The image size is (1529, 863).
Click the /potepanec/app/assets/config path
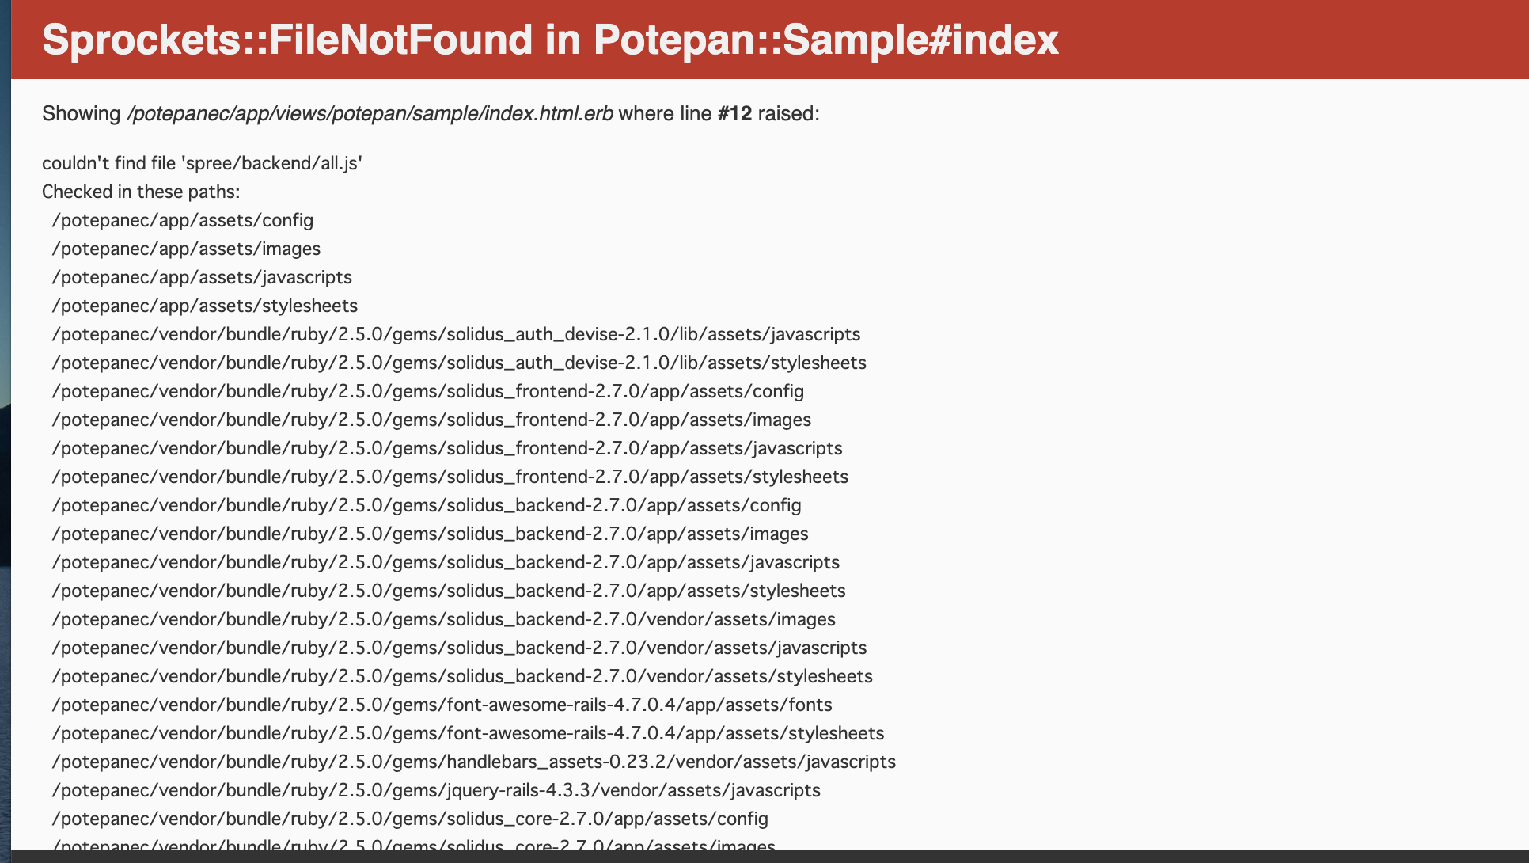(x=182, y=220)
